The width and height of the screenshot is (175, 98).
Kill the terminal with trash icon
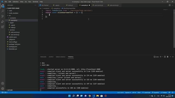coord(168,57)
